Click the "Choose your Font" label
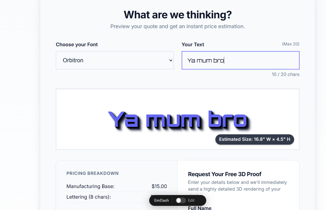 [77, 44]
